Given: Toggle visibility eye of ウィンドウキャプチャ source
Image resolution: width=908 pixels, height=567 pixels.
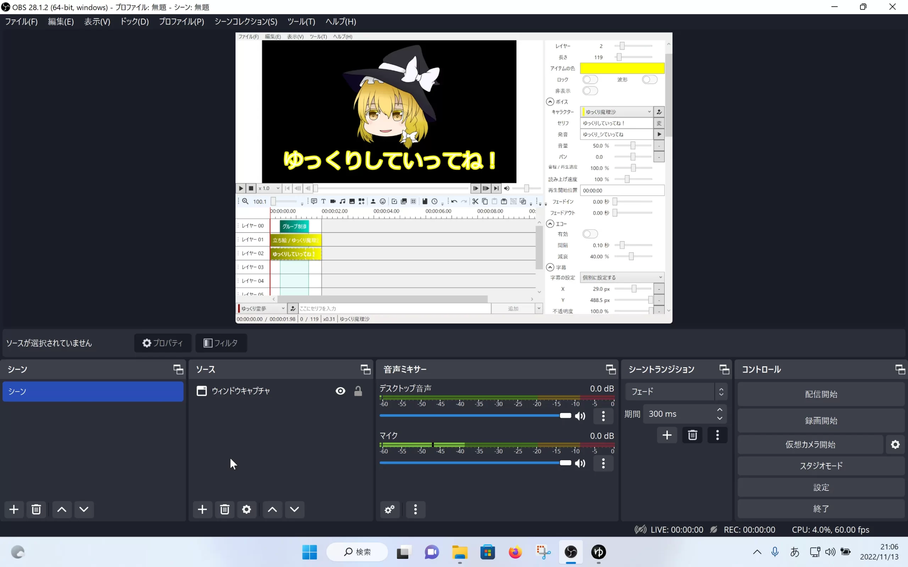Looking at the screenshot, I should (340, 391).
